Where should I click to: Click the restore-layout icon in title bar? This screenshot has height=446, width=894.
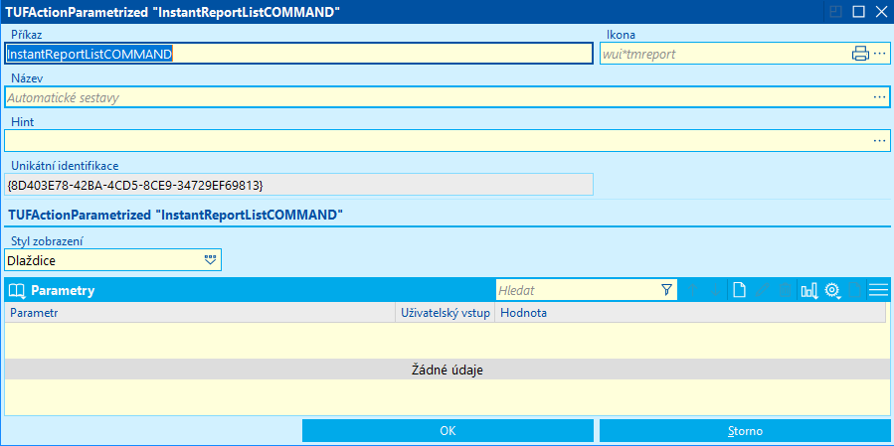(836, 11)
